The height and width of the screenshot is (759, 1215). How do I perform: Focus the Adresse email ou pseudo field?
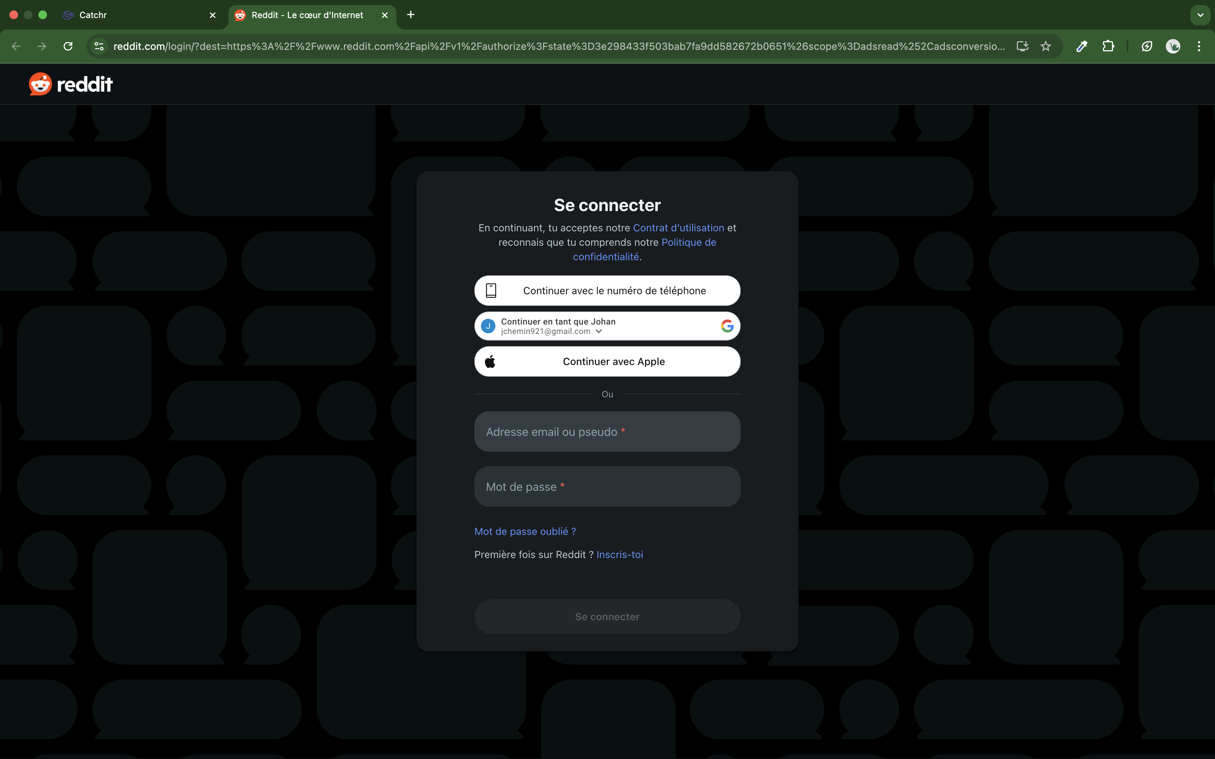(x=607, y=432)
